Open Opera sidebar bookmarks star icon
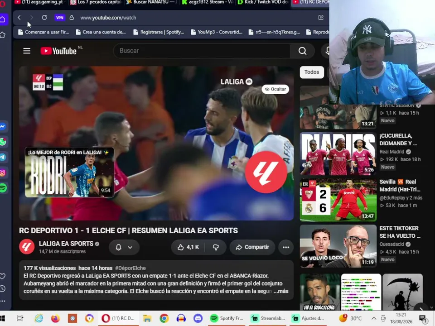Viewport: 435px width, 326px height. (x=3, y=35)
